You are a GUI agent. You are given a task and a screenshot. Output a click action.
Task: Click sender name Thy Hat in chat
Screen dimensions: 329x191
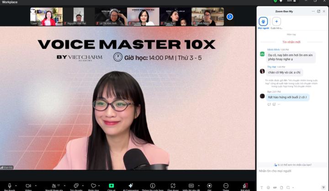[x=271, y=67]
